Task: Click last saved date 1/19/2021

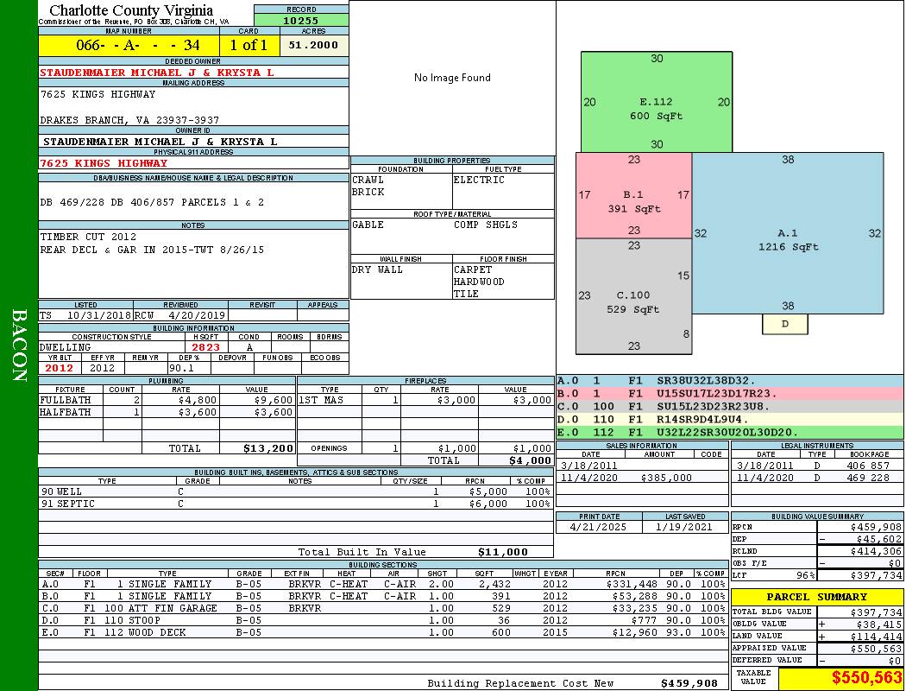Action: click(x=684, y=527)
